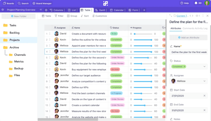Open view settings gear icon
The height and width of the screenshot is (121, 211).
pos(46,10)
